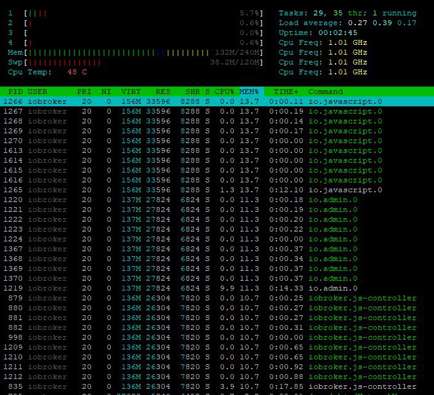Click the '0:12.10' TIME+ cell
The width and height of the screenshot is (434, 395).
[286, 190]
